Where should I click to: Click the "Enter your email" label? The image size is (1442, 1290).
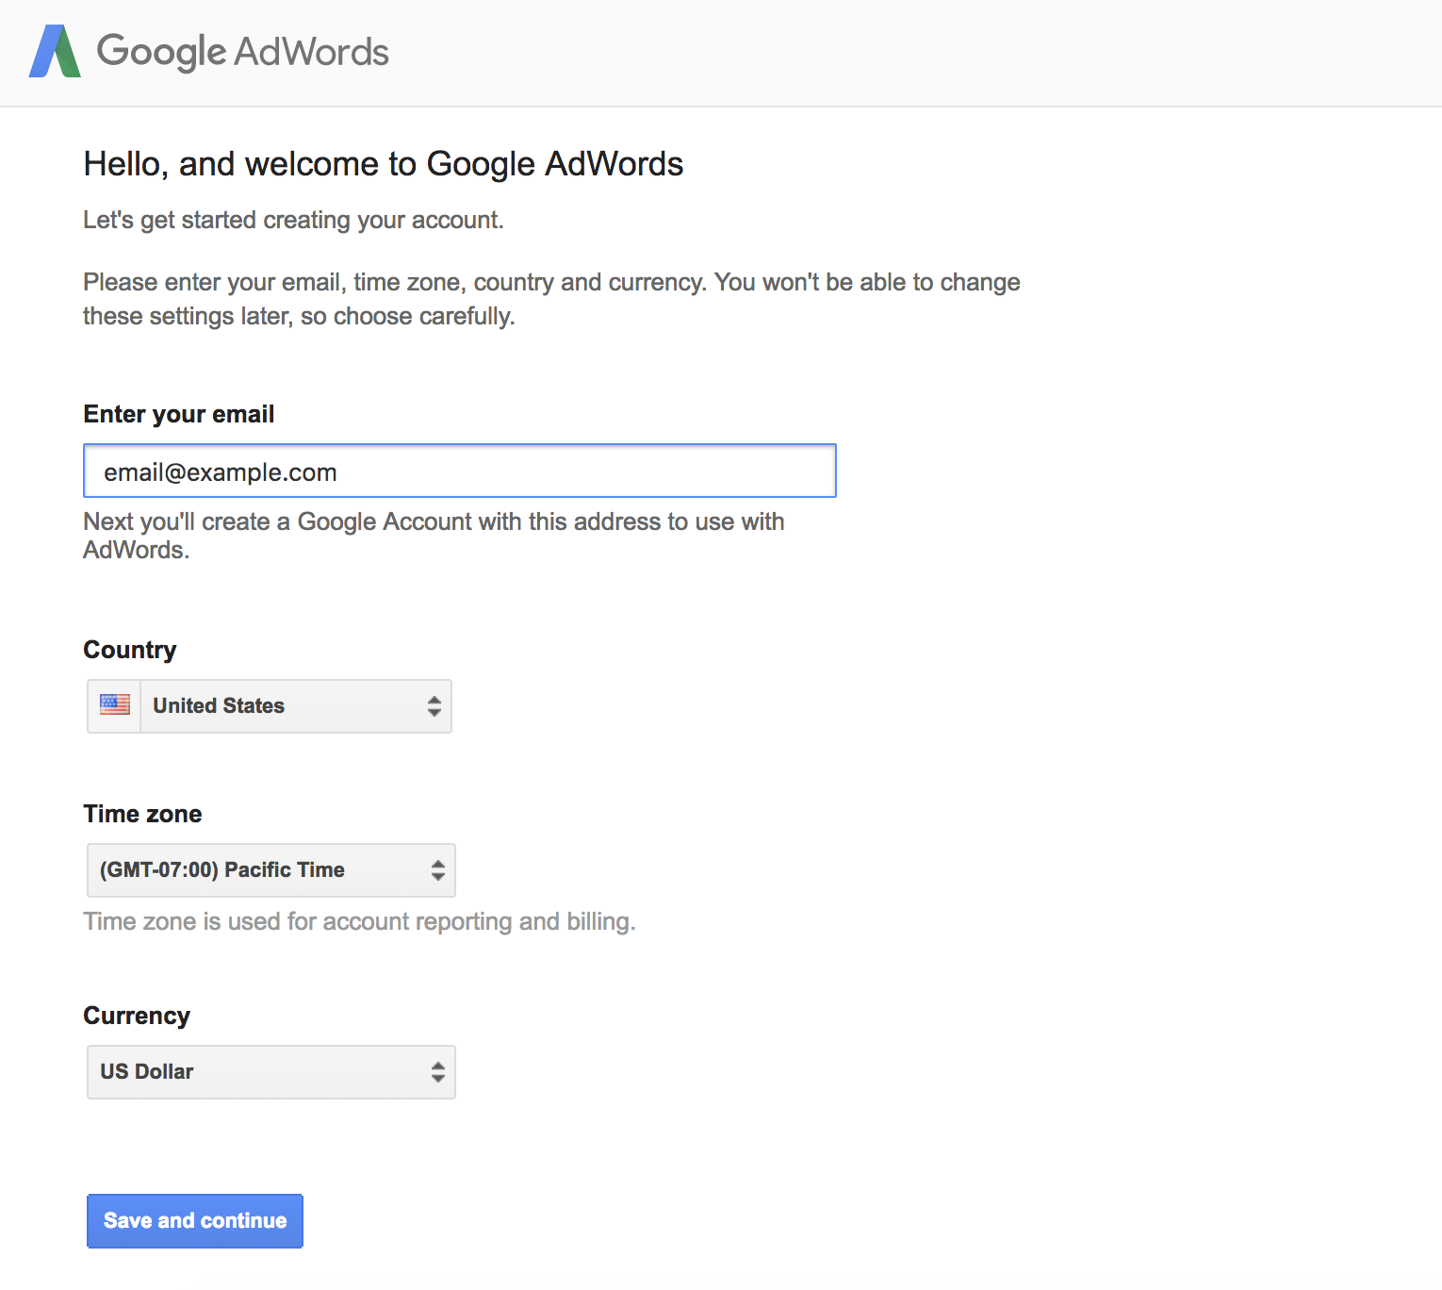(179, 414)
